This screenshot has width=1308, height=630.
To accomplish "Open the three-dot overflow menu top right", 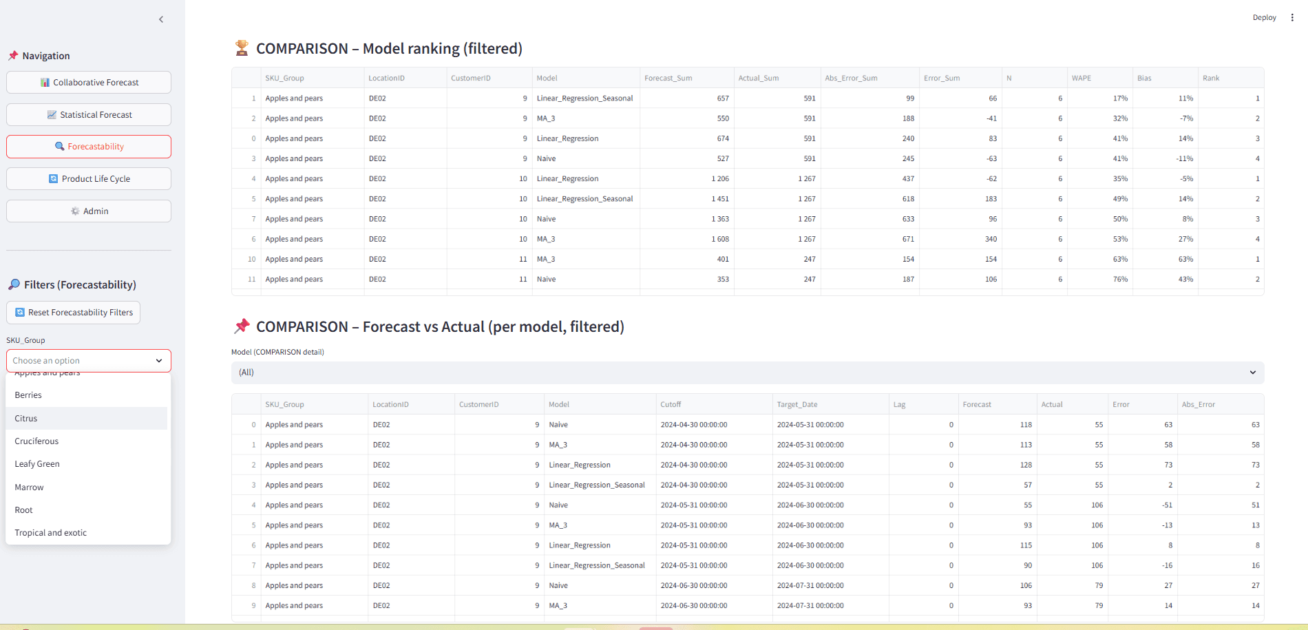I will coord(1293,17).
